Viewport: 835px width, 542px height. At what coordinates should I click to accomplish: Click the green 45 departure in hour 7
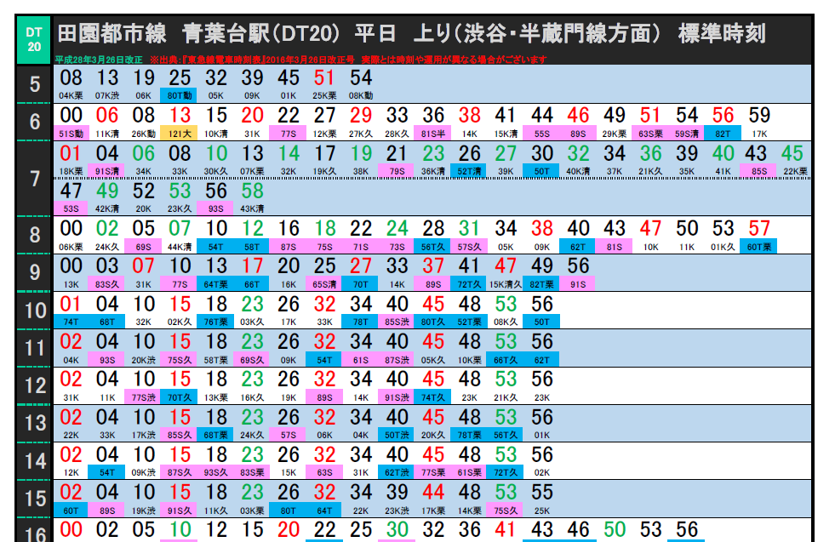pos(792,153)
